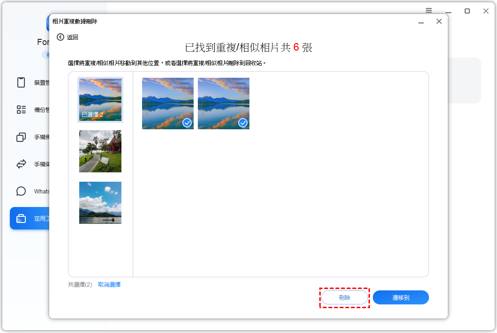
Task: Open the WhatsApp chat bubble icon
Action: (21, 191)
